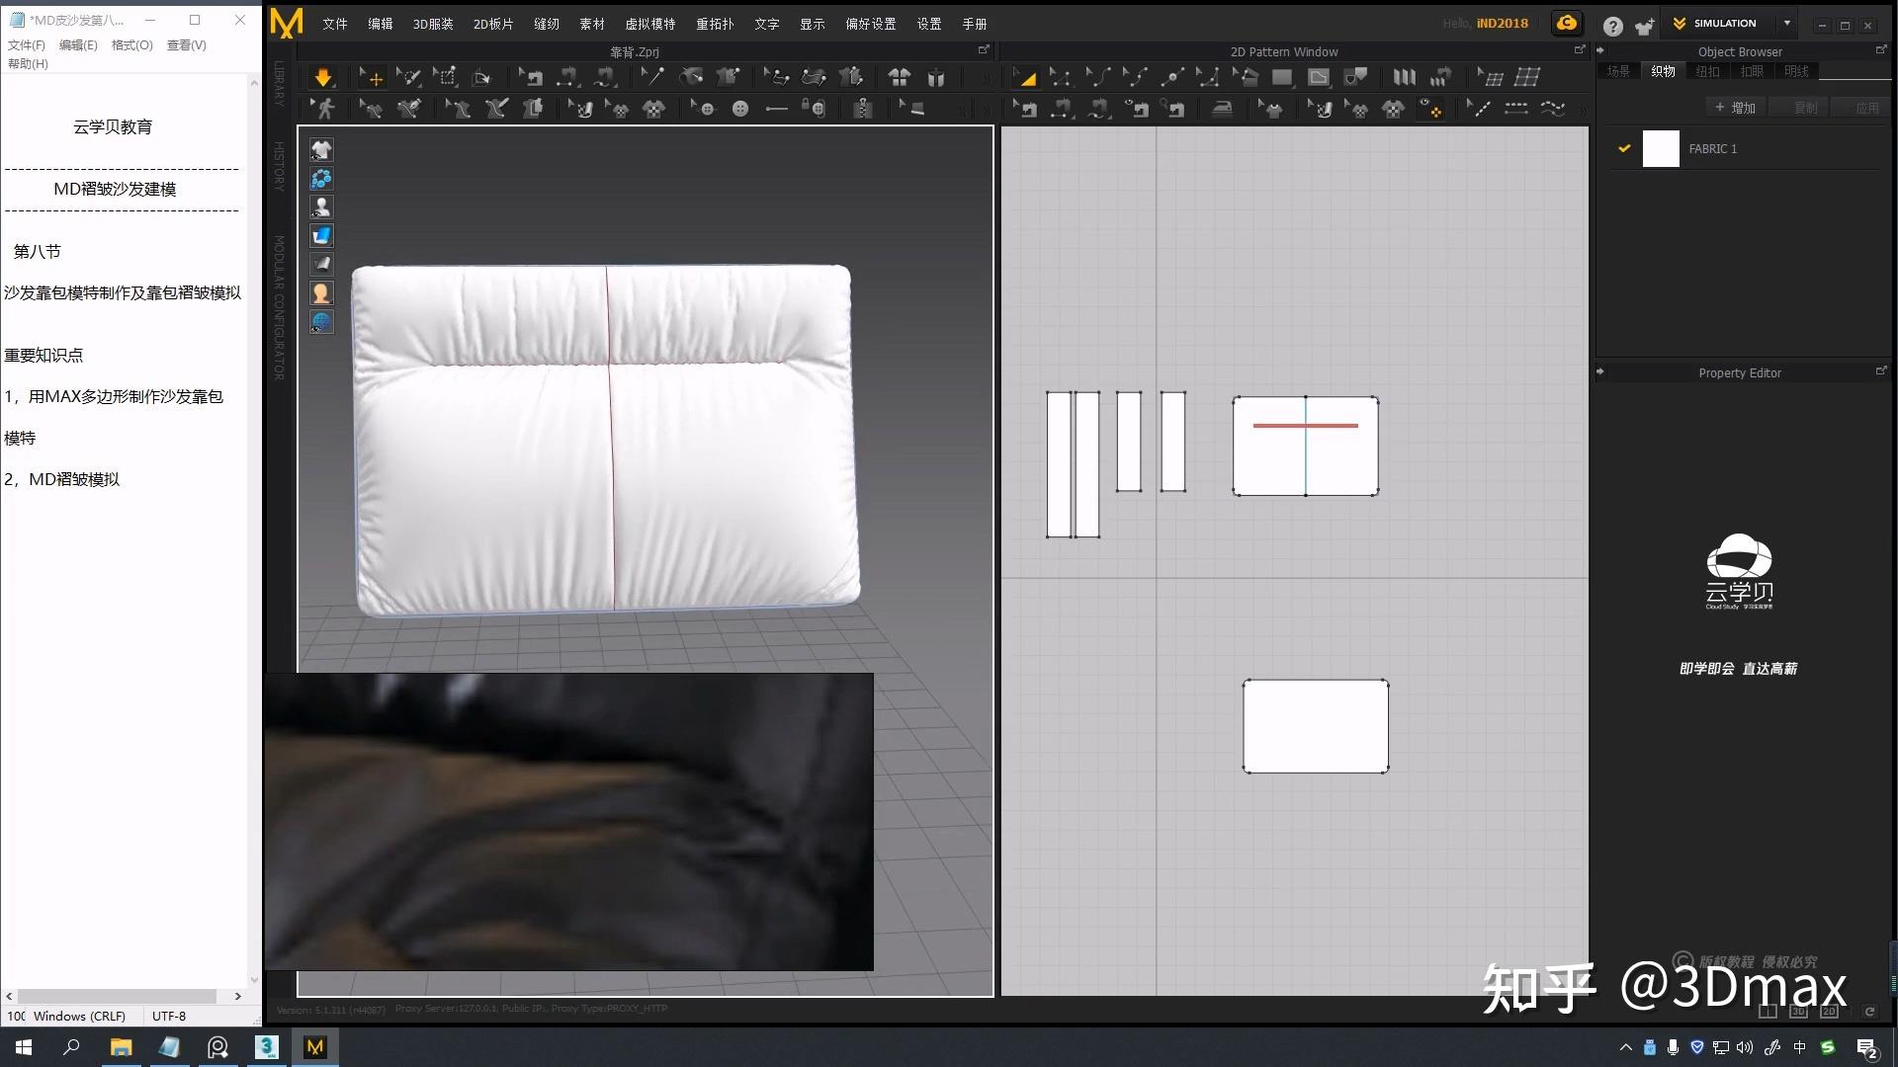
Task: Choose the 3D Edit Sewing tool
Action: point(533,77)
